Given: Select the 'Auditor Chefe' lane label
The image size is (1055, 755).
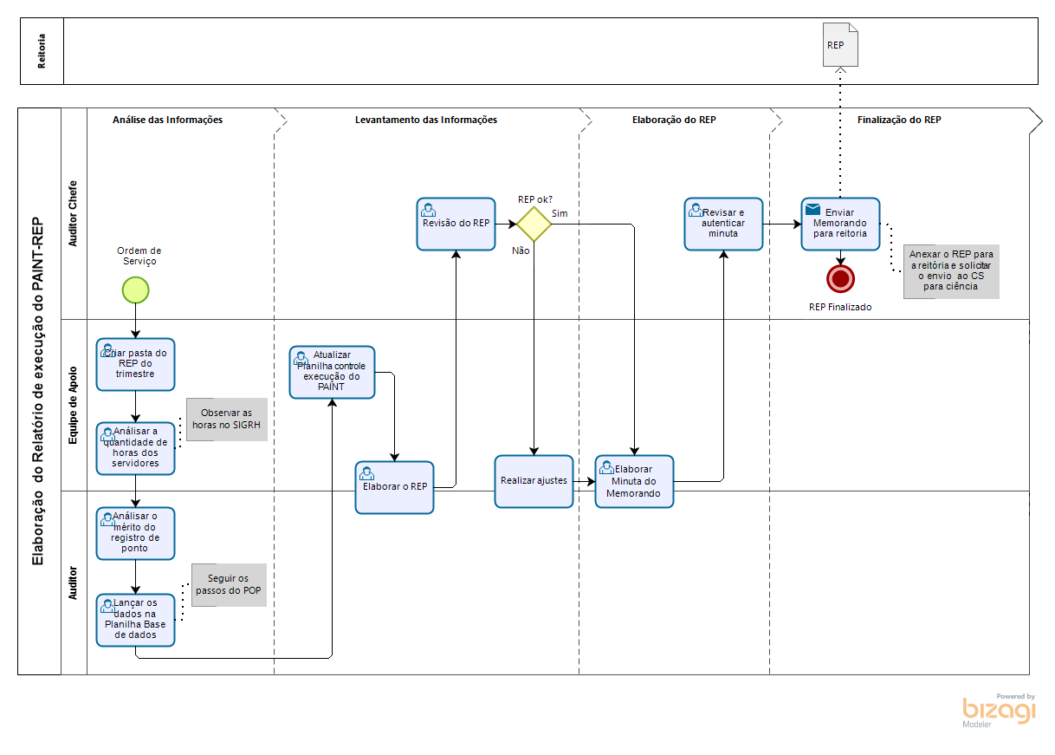Looking at the screenshot, I should point(73,213).
